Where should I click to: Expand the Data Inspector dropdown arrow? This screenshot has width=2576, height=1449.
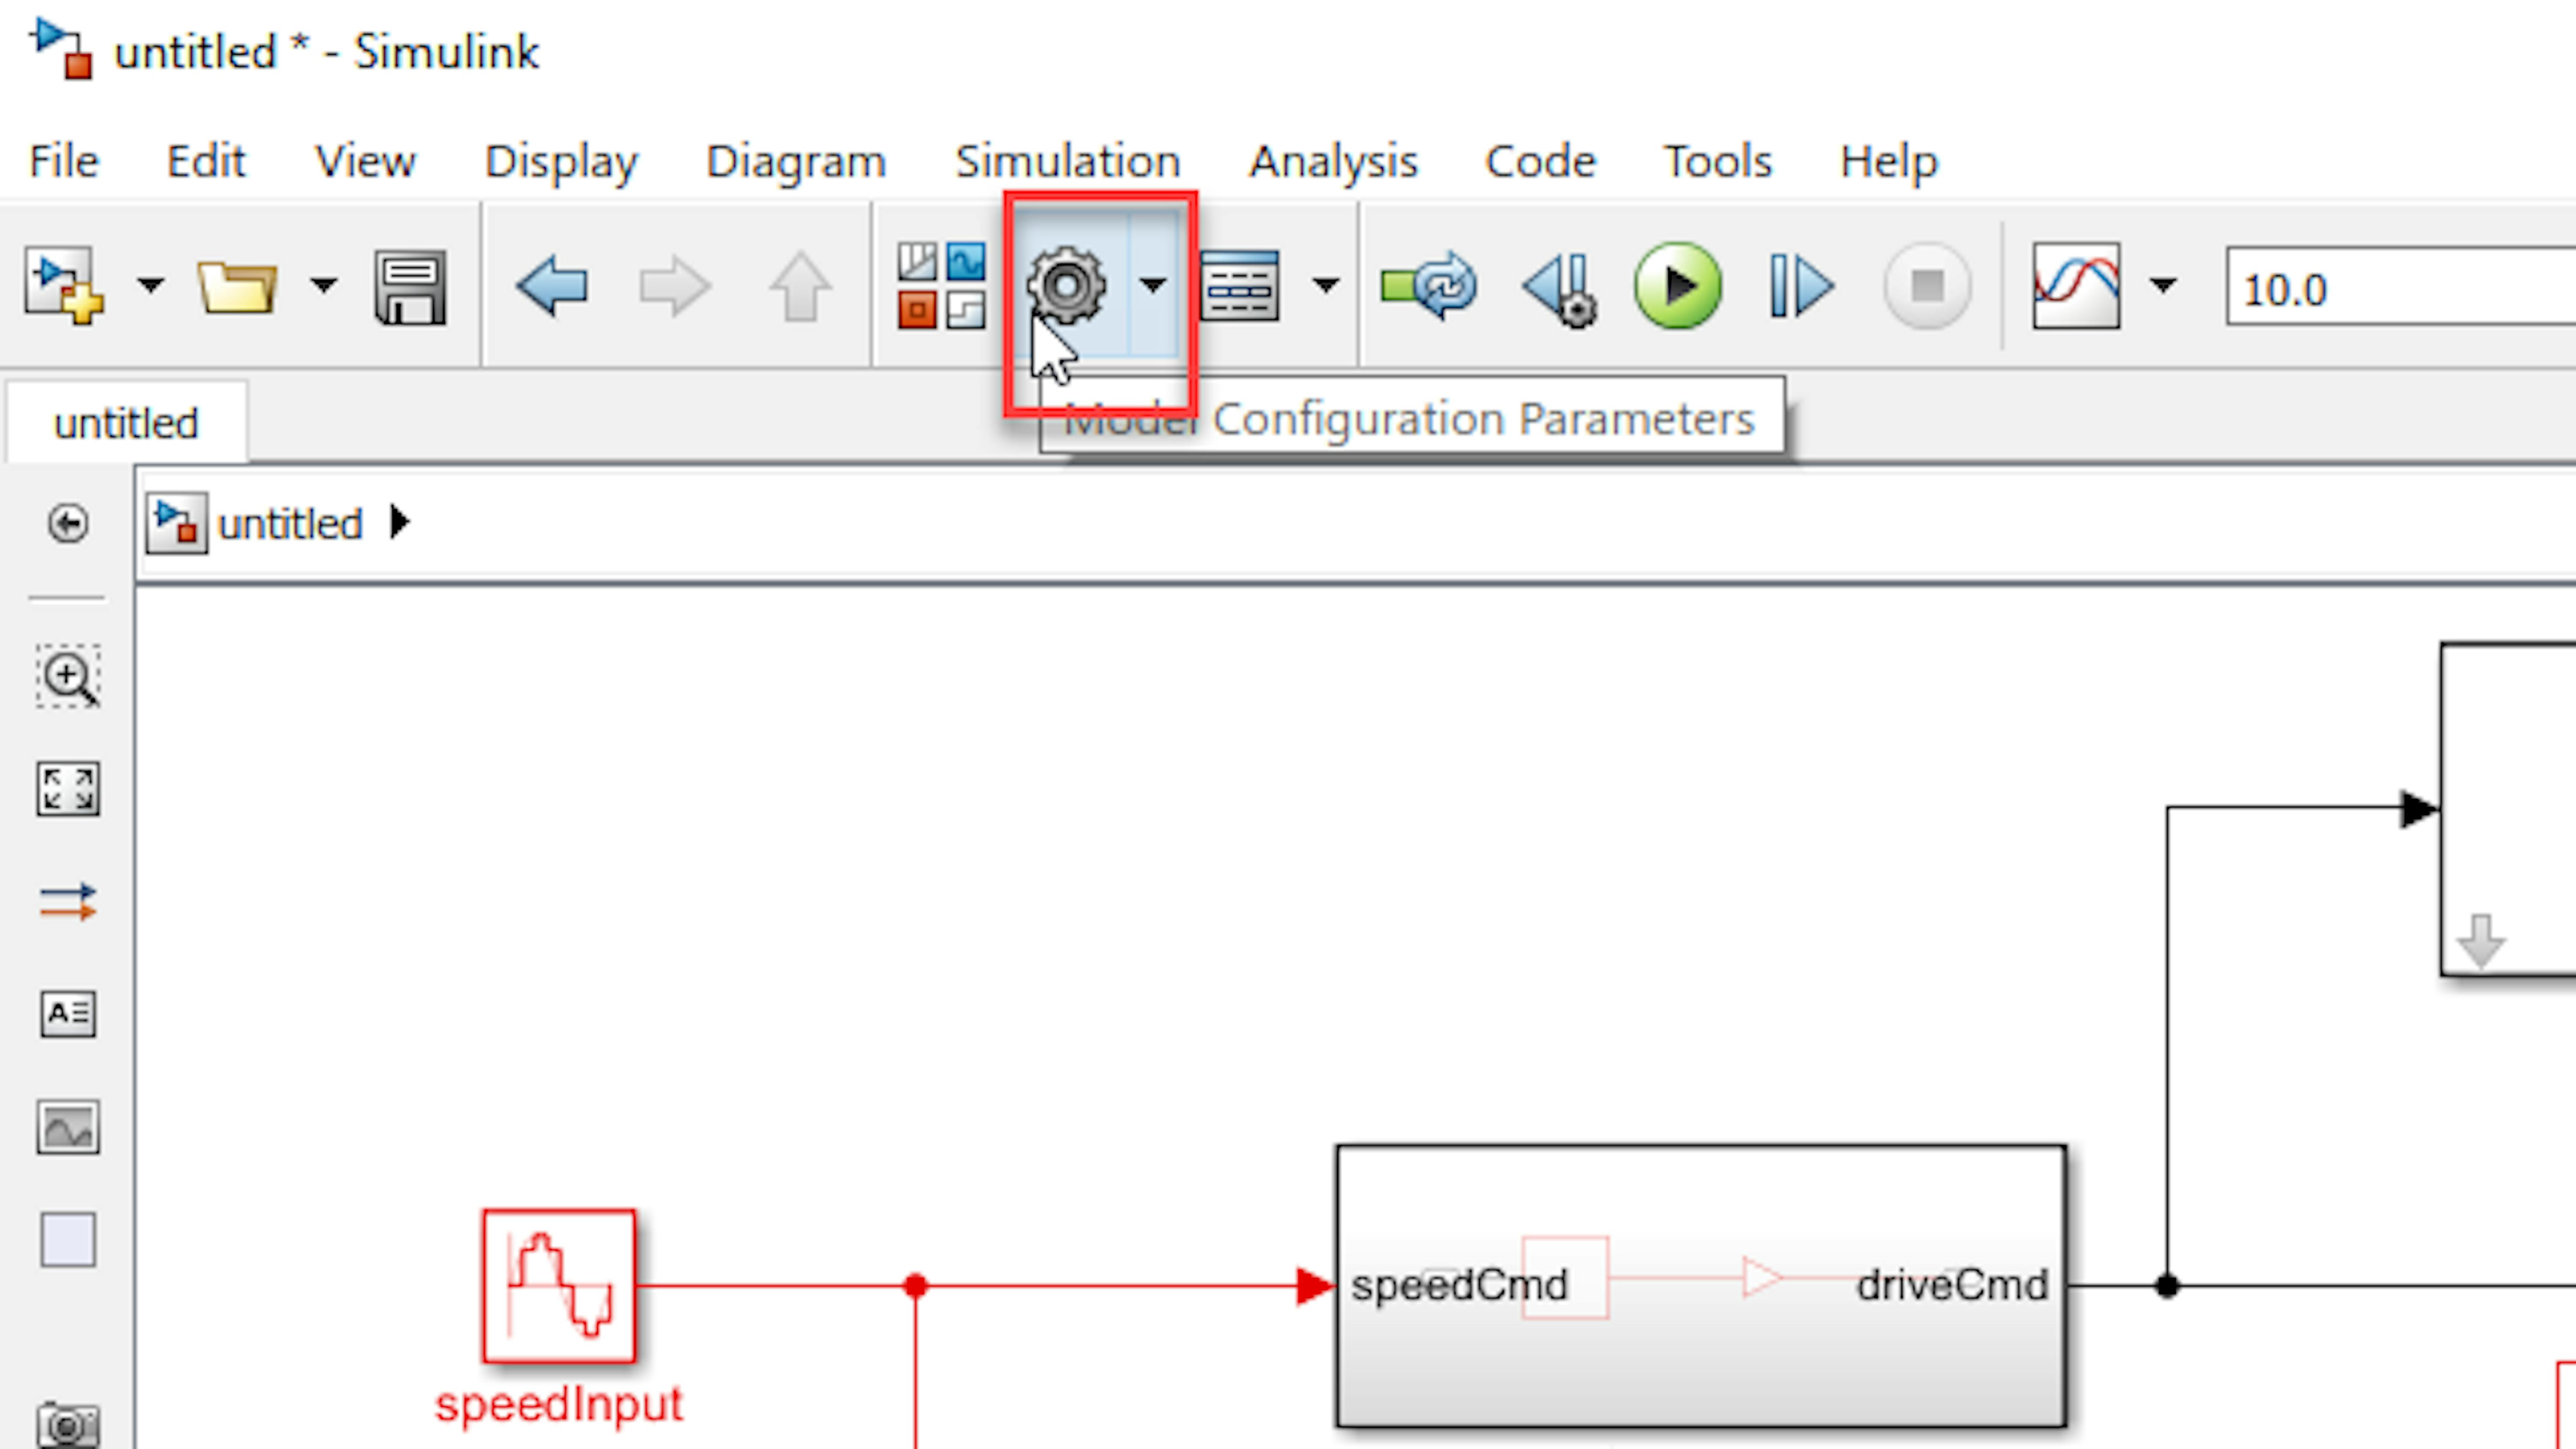click(2164, 286)
